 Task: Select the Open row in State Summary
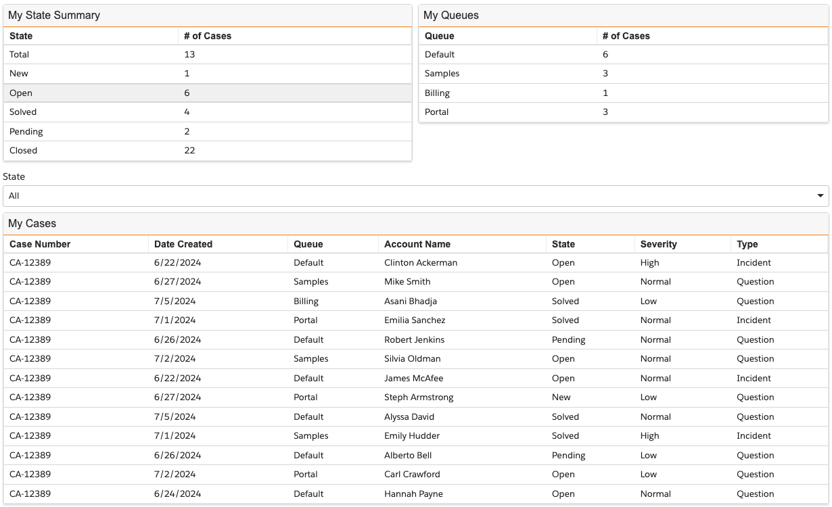[x=207, y=93]
